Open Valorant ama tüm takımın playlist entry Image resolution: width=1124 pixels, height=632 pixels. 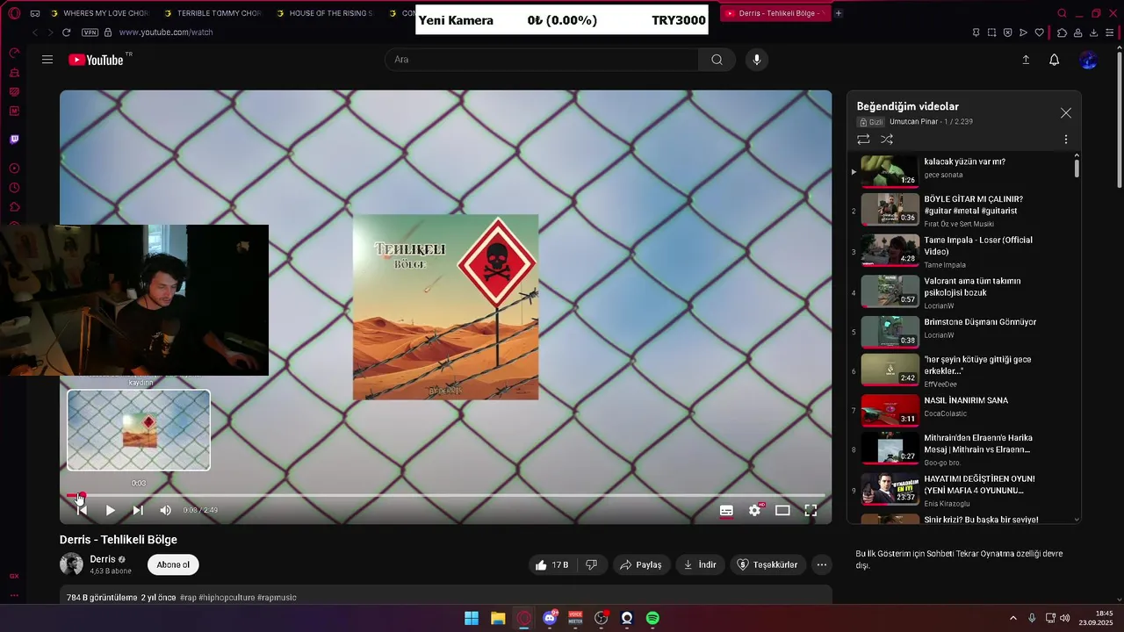(x=963, y=292)
